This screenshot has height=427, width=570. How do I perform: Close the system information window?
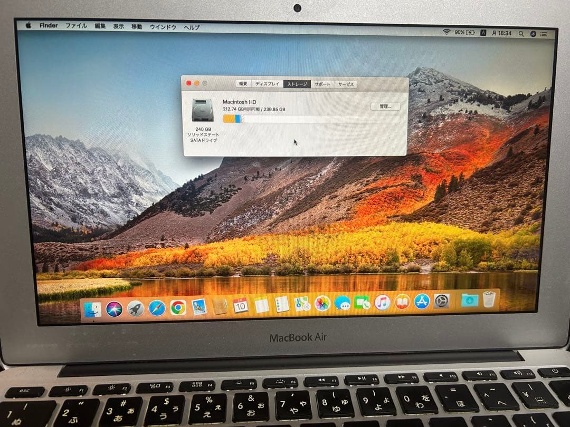(x=188, y=83)
